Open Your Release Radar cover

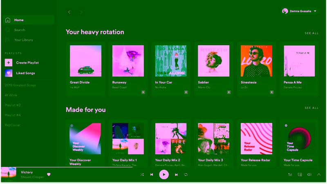click(257, 139)
